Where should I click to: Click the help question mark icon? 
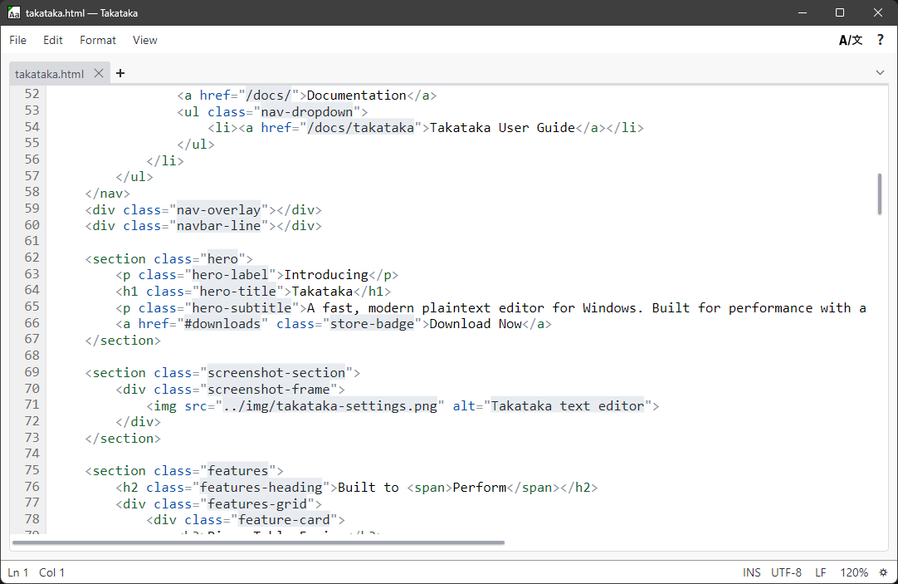881,40
